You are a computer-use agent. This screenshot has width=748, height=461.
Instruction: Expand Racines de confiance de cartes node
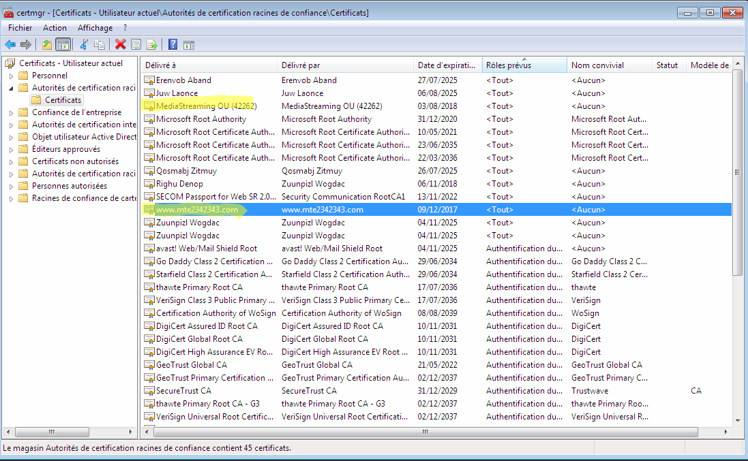[11, 199]
